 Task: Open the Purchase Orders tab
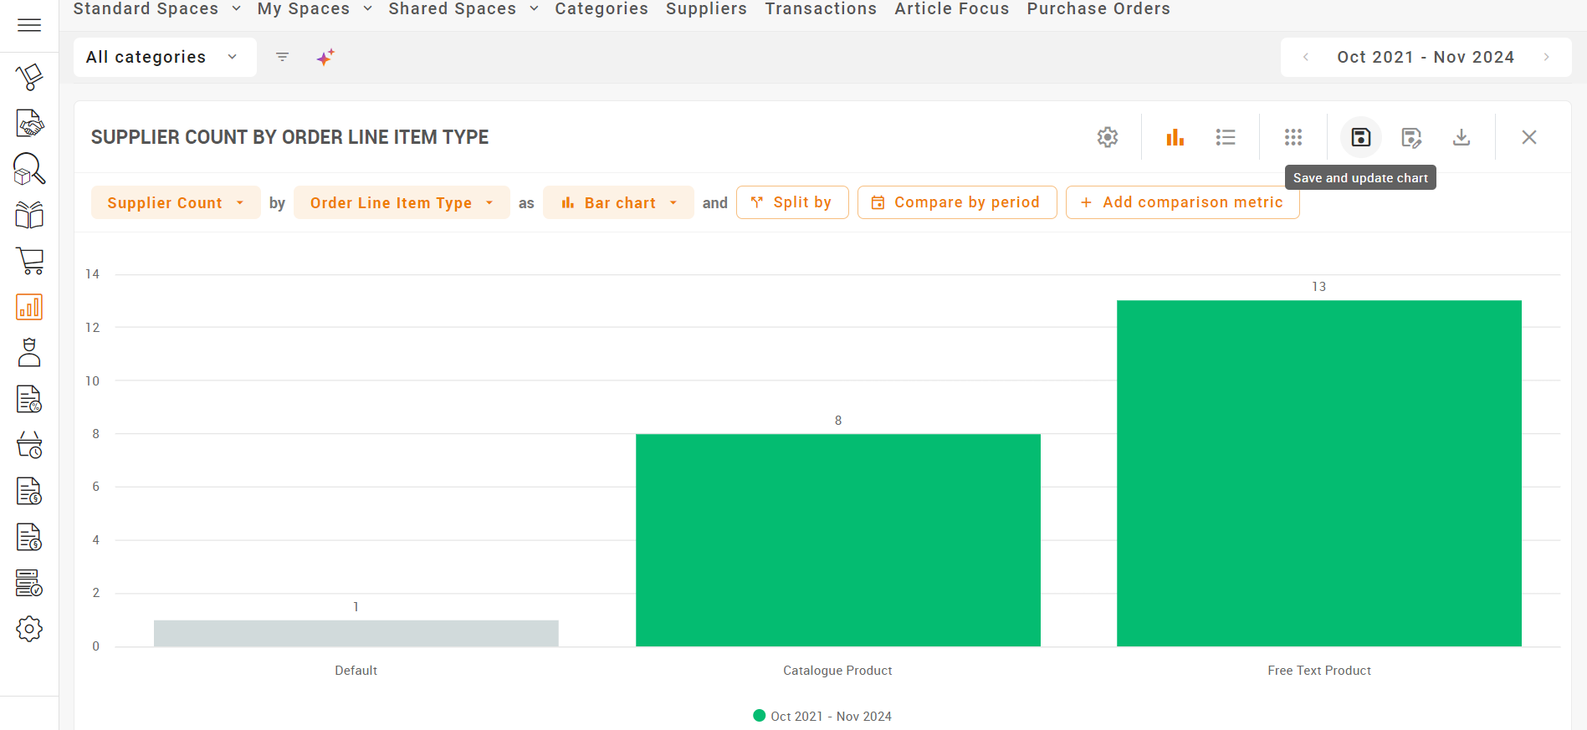click(1098, 9)
